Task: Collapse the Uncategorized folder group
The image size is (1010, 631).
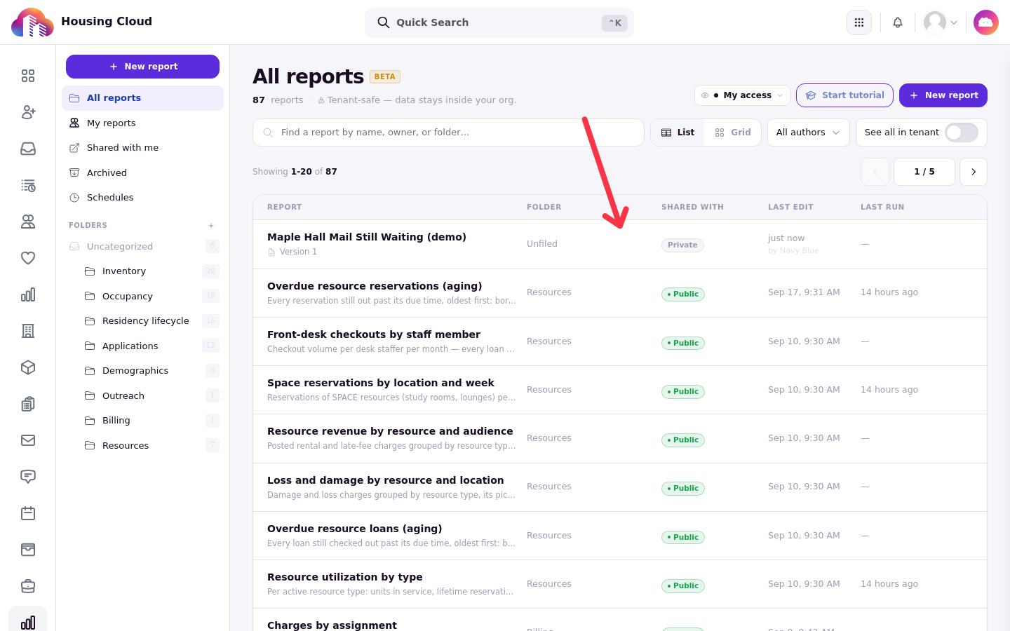Action: [x=143, y=246]
